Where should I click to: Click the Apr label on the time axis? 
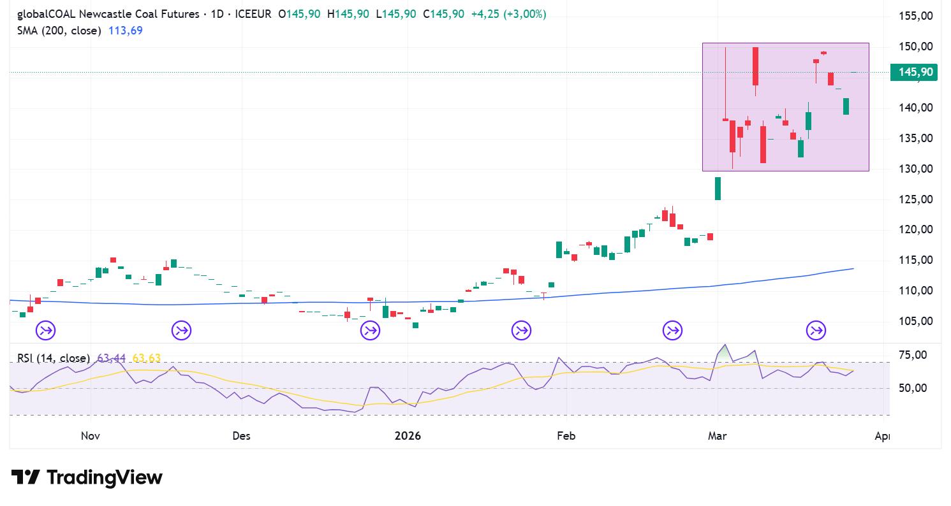pos(883,436)
